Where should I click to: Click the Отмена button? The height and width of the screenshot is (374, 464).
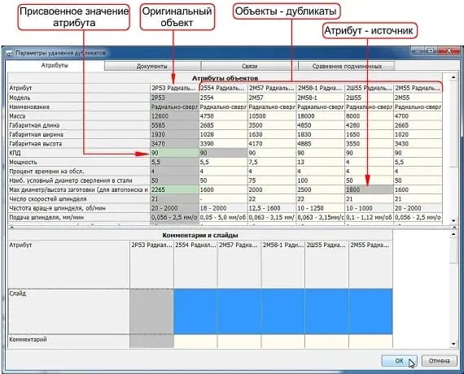point(439,361)
